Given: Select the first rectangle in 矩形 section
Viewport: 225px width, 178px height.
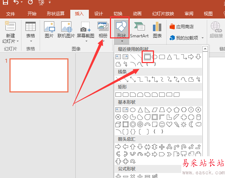Looking at the screenshot, I should [x=118, y=95].
